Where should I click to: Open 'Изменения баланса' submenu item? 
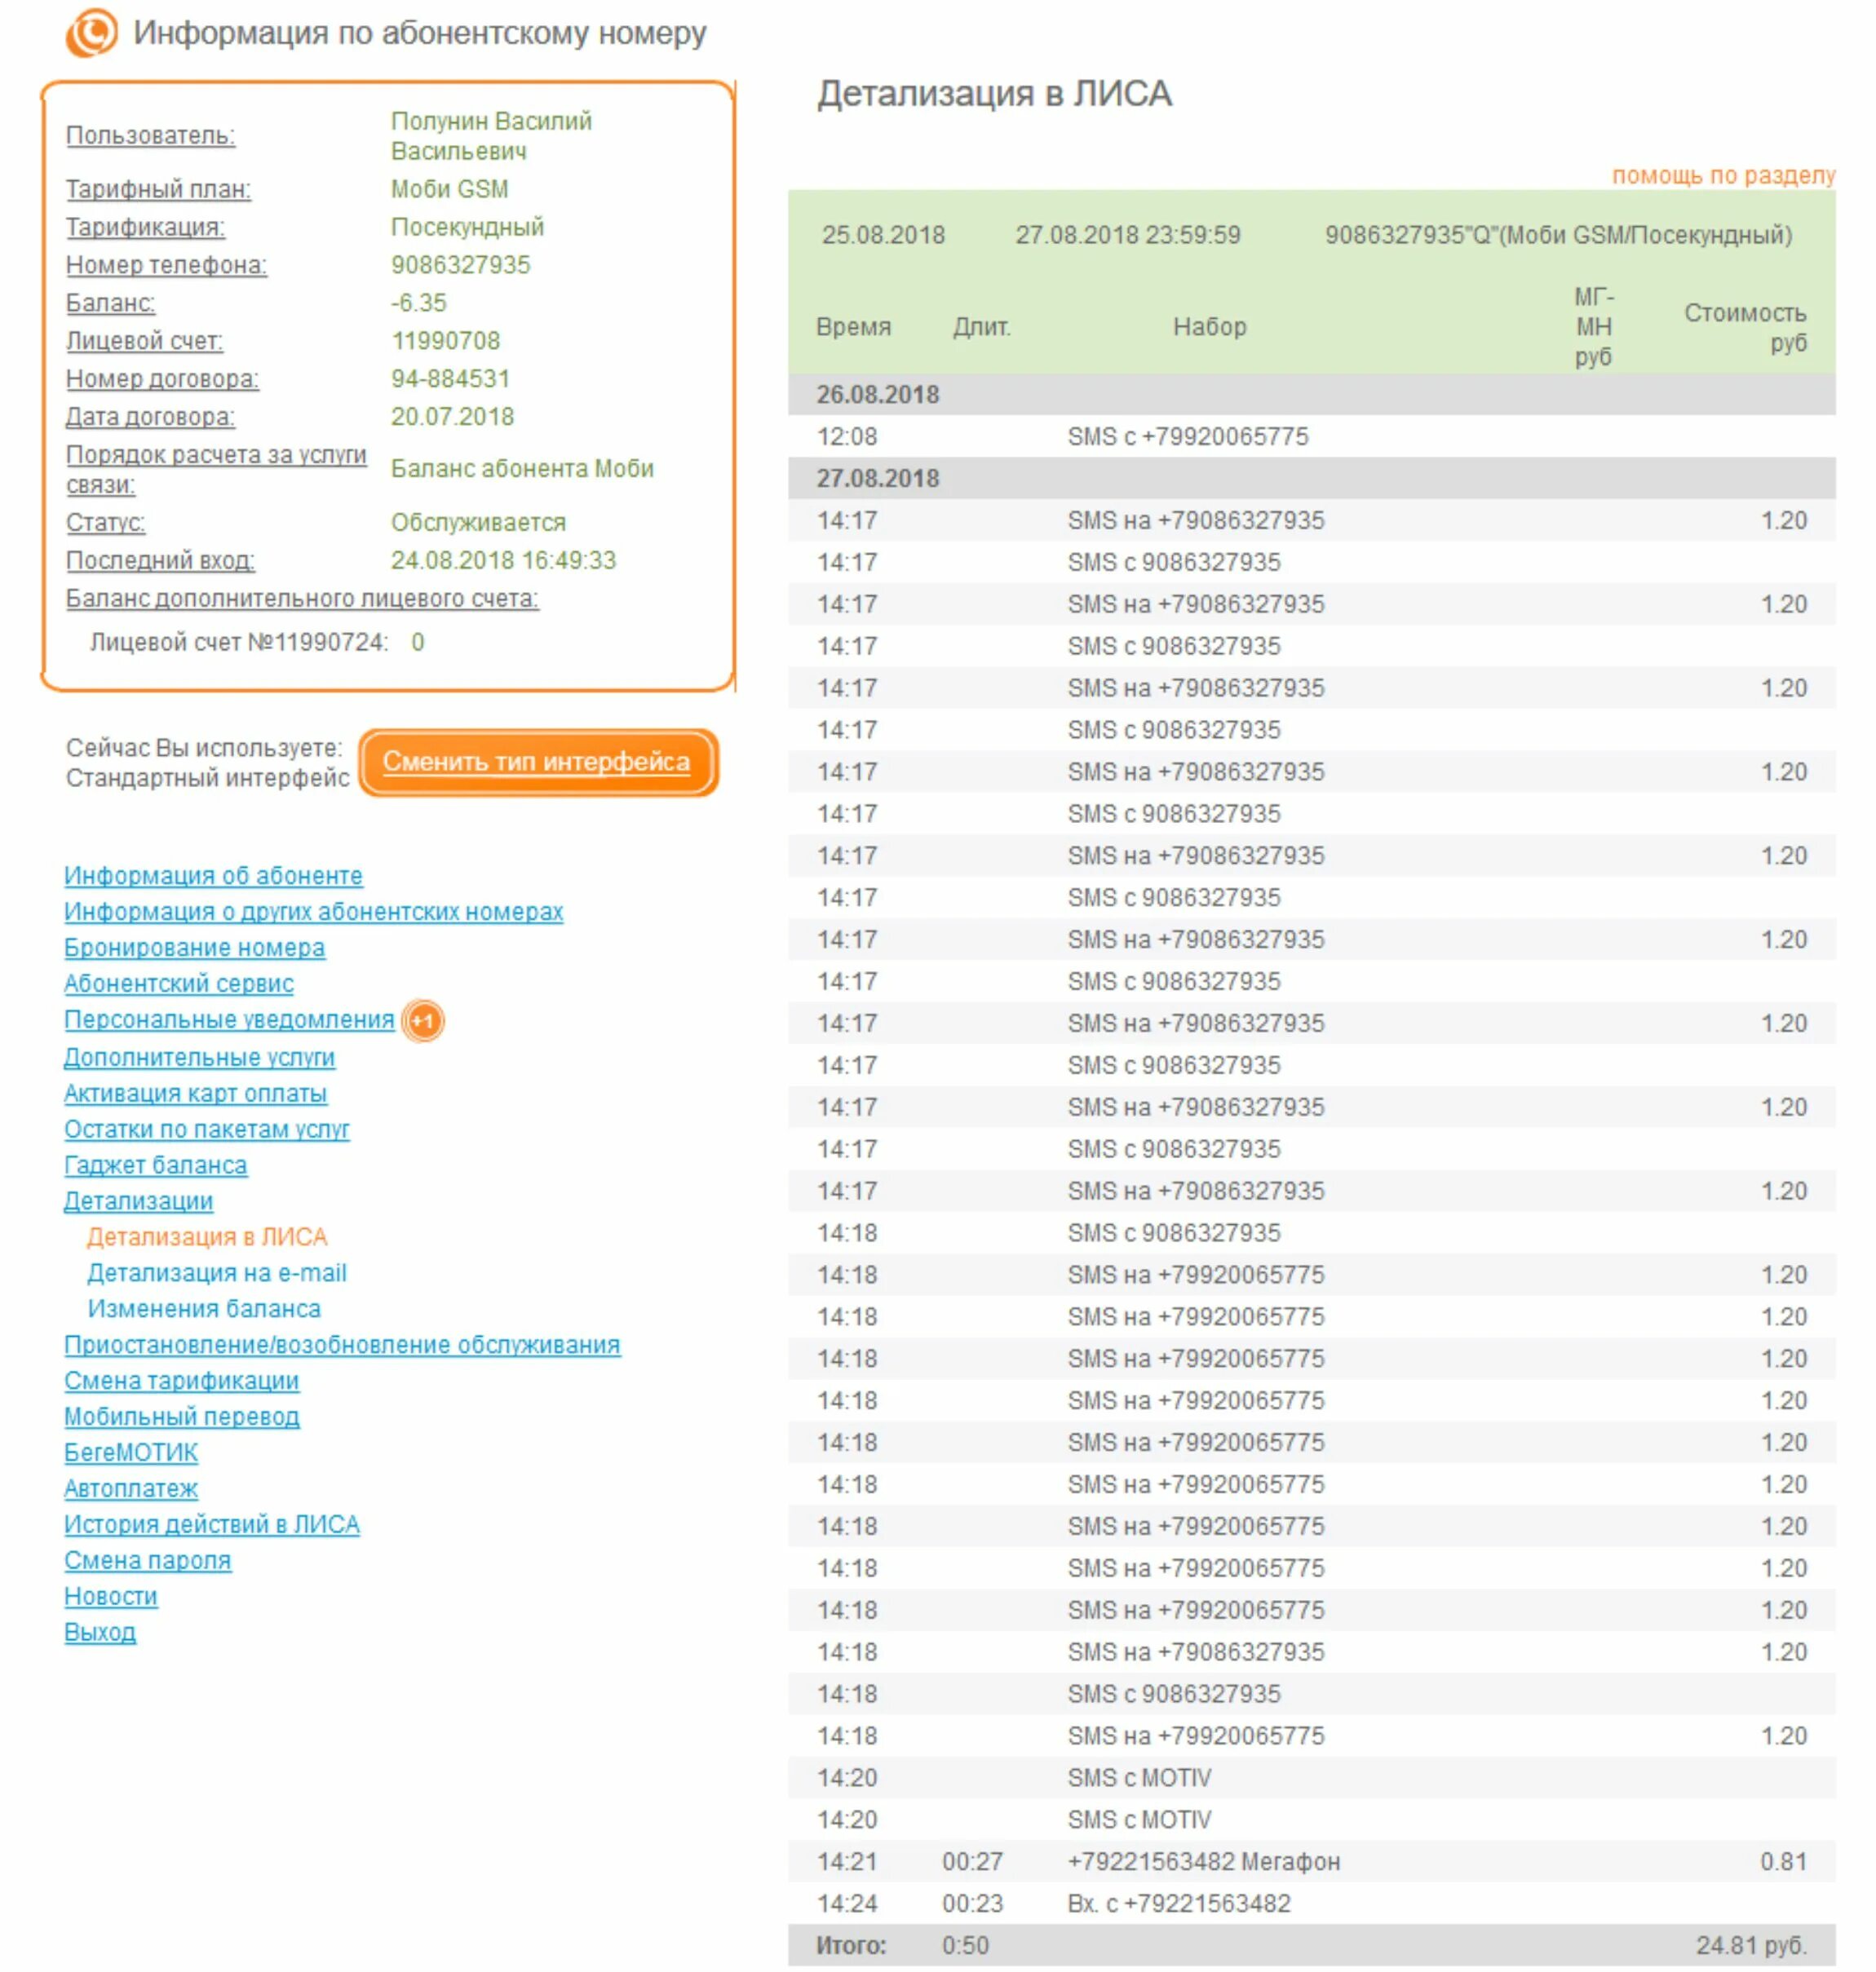(x=204, y=1309)
